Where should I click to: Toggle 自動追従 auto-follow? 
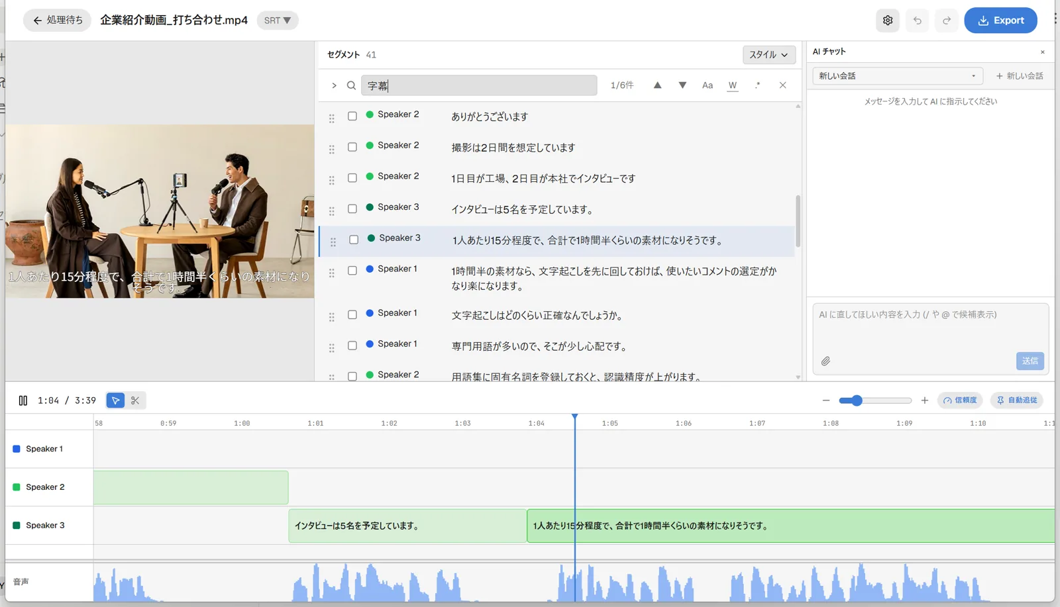[x=1017, y=400]
